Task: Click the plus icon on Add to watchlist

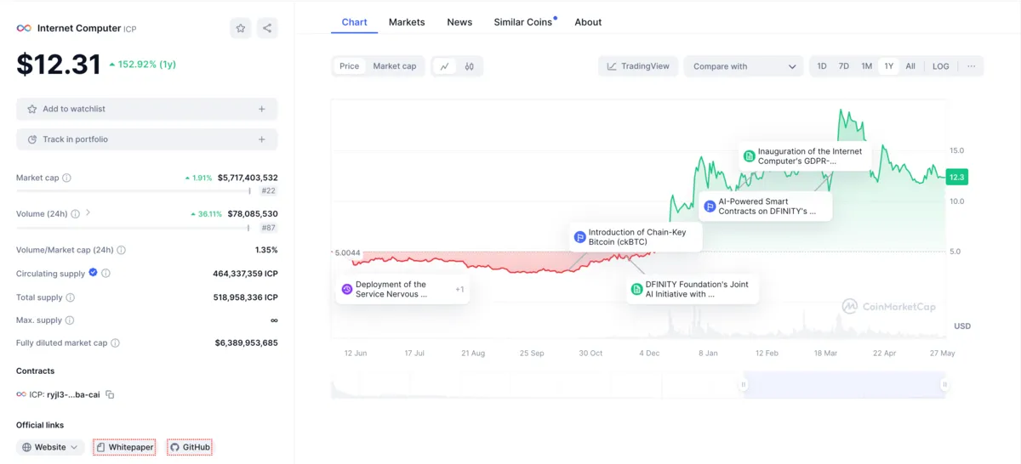Action: coord(262,109)
